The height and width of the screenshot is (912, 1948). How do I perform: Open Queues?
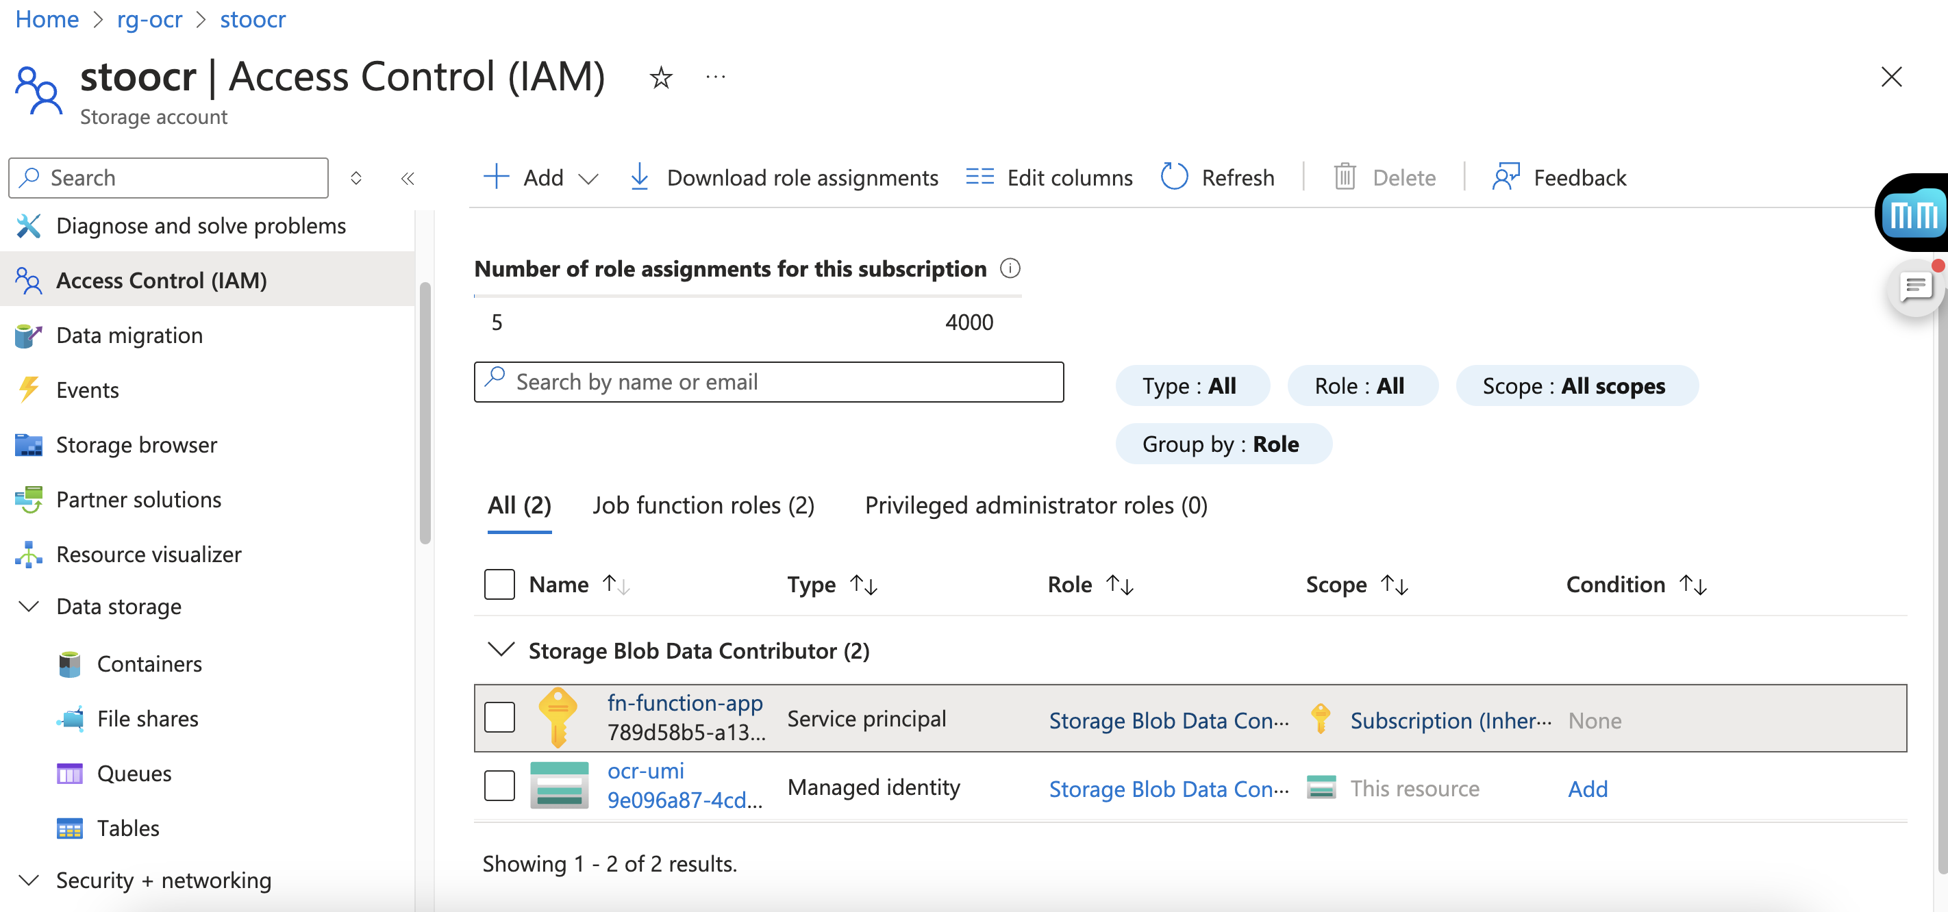134,774
